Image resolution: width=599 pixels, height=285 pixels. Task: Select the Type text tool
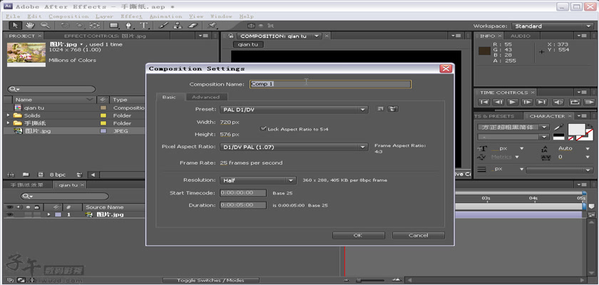pyautogui.click(x=143, y=26)
